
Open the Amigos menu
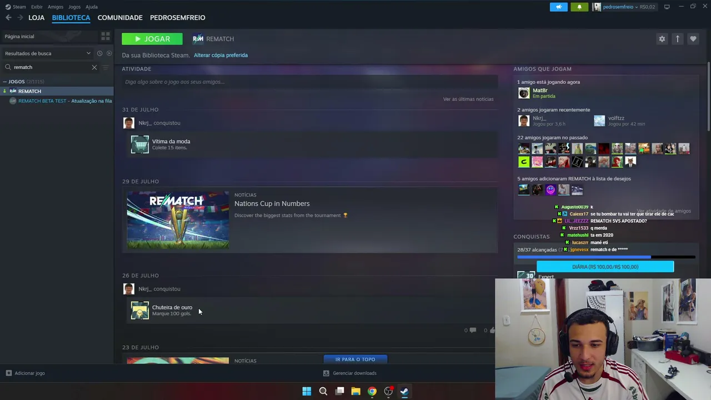coord(56,7)
